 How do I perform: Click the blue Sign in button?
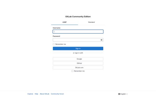tap(78, 49)
